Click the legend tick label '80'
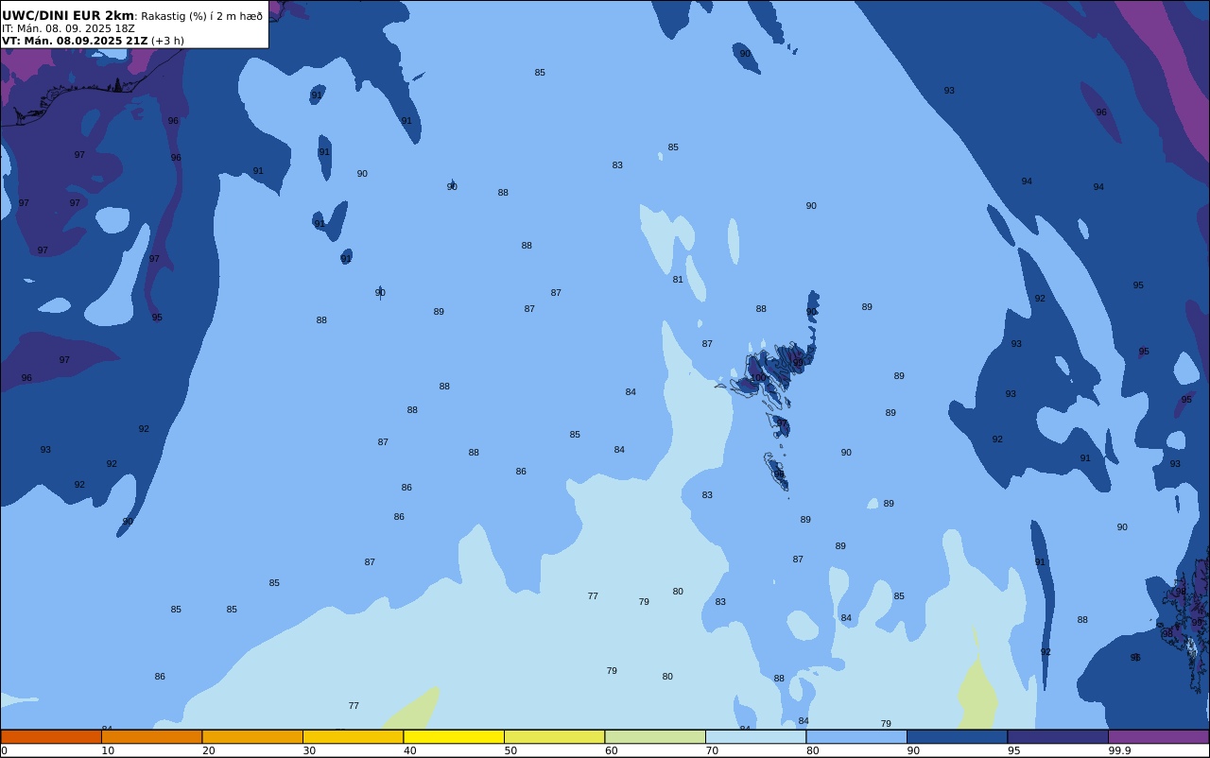Viewport: 1210px width, 758px height. tap(812, 750)
